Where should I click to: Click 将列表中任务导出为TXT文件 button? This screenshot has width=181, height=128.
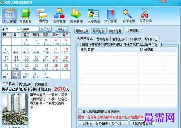click(x=103, y=124)
